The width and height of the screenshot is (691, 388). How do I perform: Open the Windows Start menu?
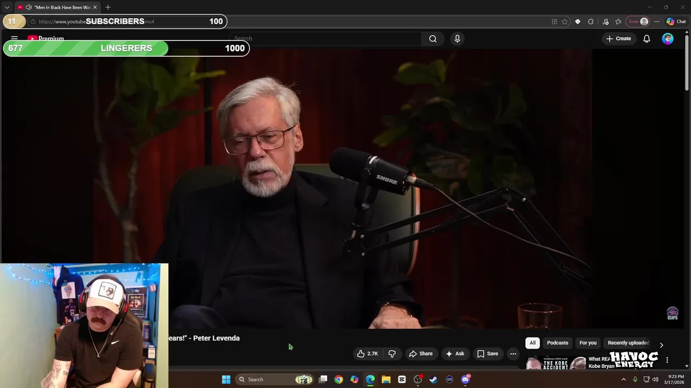226,379
